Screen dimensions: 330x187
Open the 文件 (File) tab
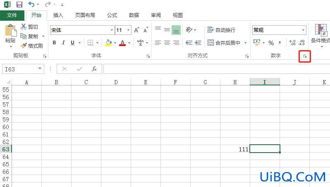click(12, 15)
